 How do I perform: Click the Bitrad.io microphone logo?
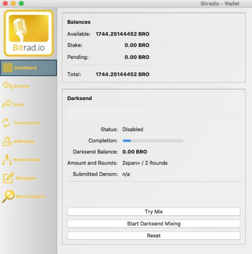coord(29,33)
